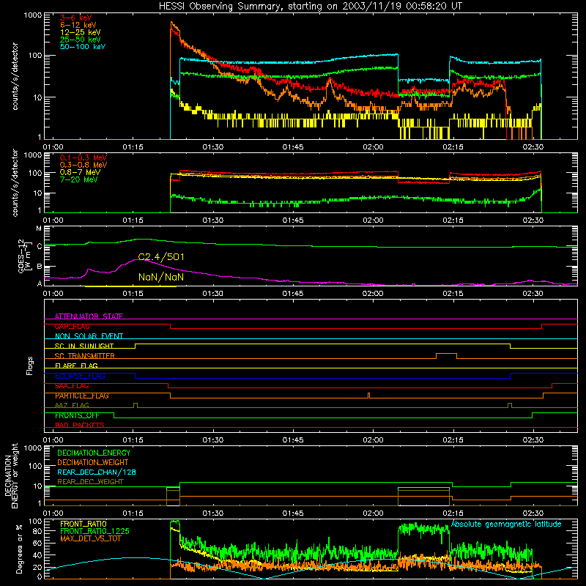The width and height of the screenshot is (586, 586).
Task: Select the 50-100 keV legend label
Action: (83, 47)
